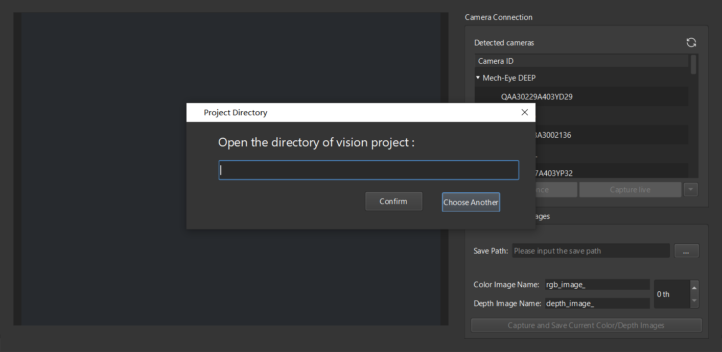Viewport: 722px width, 352px height.
Task: Click the "..." browse button for Save Path
Action: coord(686,251)
